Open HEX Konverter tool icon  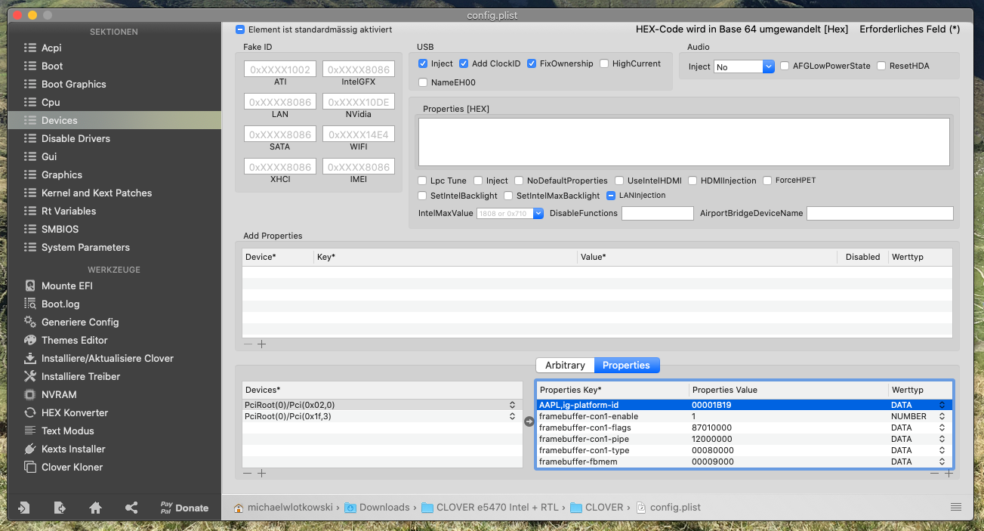[30, 412]
